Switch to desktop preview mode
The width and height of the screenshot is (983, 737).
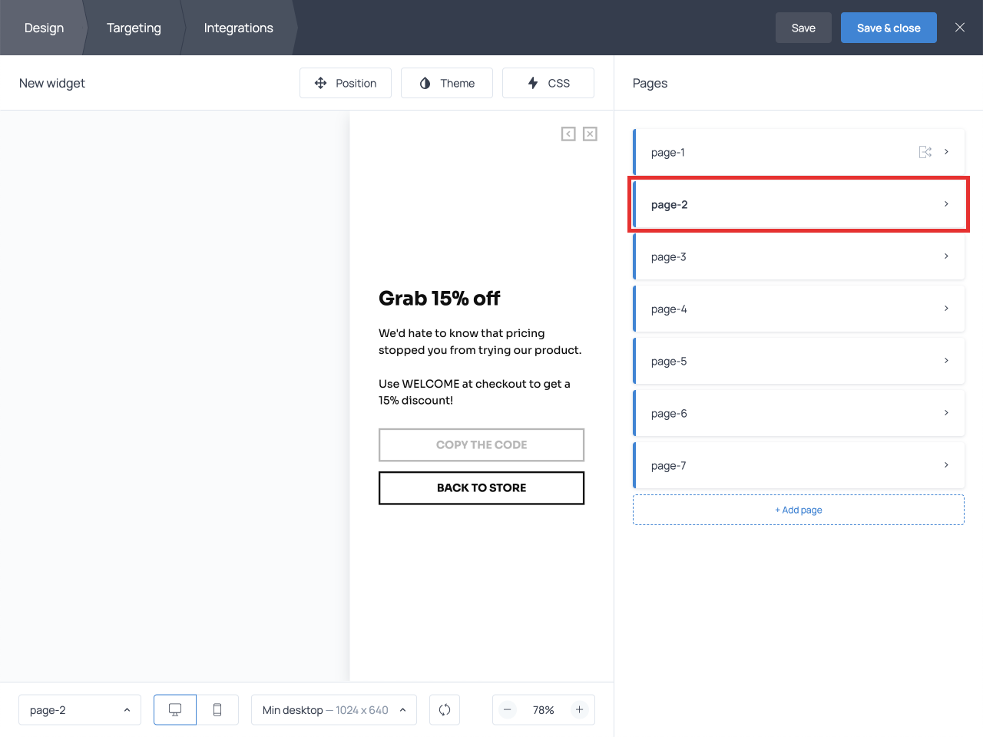pyautogui.click(x=175, y=710)
